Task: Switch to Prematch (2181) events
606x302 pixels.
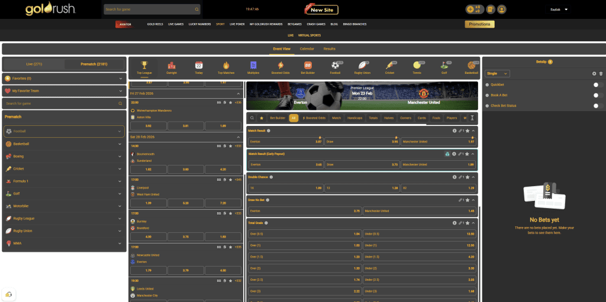Action: (x=94, y=64)
